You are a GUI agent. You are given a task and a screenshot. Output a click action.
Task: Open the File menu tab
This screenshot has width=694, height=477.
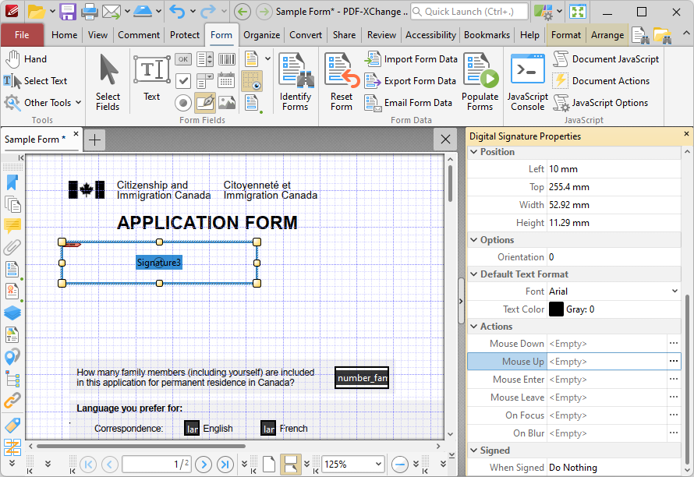click(22, 35)
